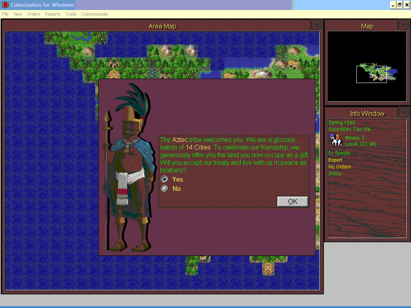Collapse the Info Window panel arrow
This screenshot has width=411, height=308.
pos(404,112)
